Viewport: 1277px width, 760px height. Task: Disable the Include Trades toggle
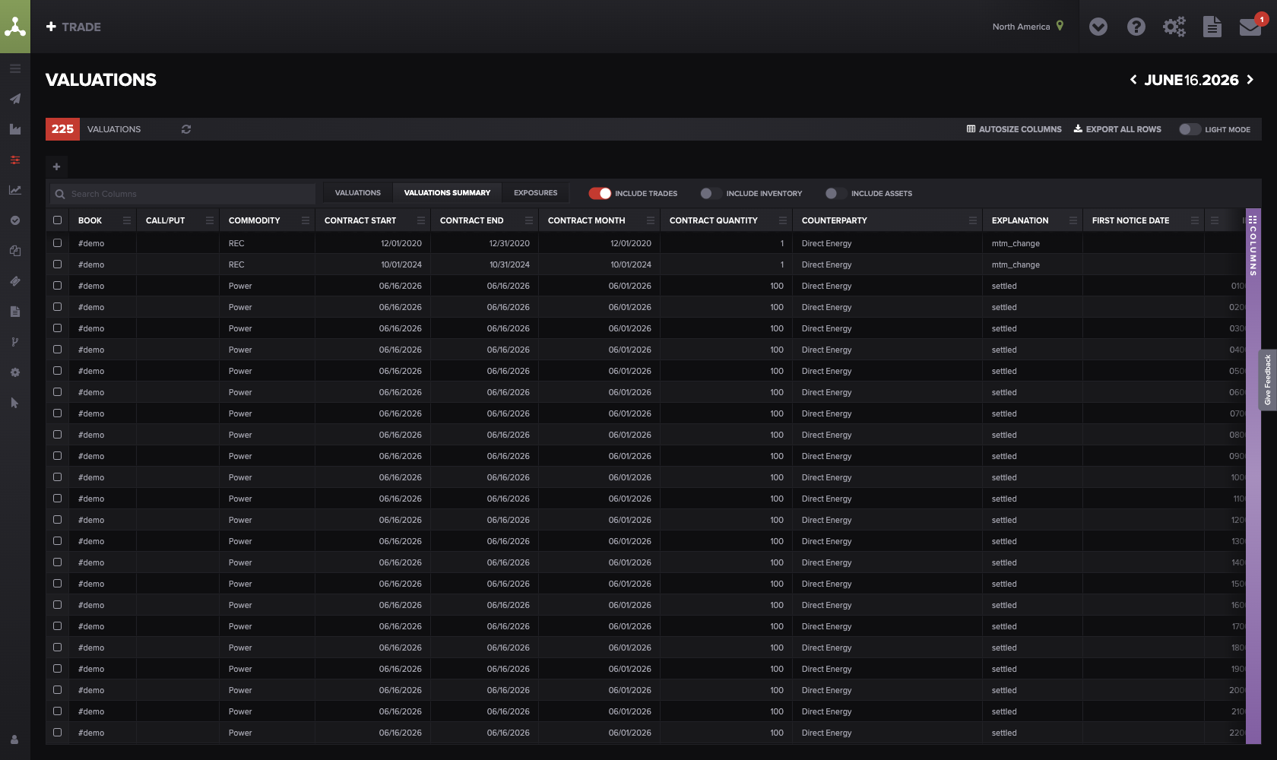[x=600, y=193]
